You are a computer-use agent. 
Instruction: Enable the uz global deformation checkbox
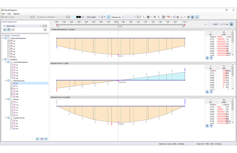[x=9, y=49]
